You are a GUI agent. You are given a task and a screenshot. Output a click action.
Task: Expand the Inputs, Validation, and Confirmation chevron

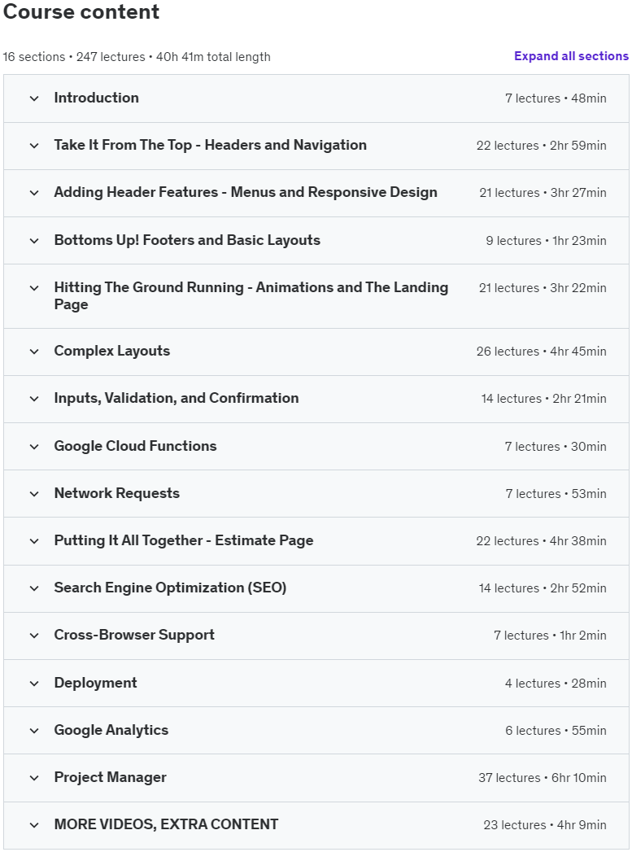point(34,399)
